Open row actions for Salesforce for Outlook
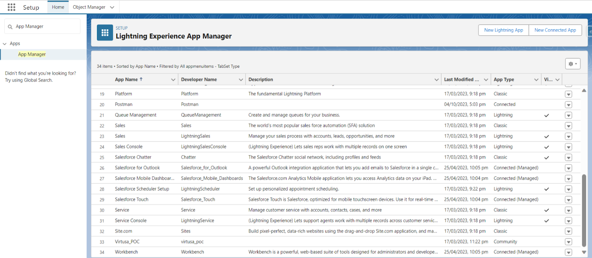Screen dimensions: 592x258 click(x=569, y=168)
